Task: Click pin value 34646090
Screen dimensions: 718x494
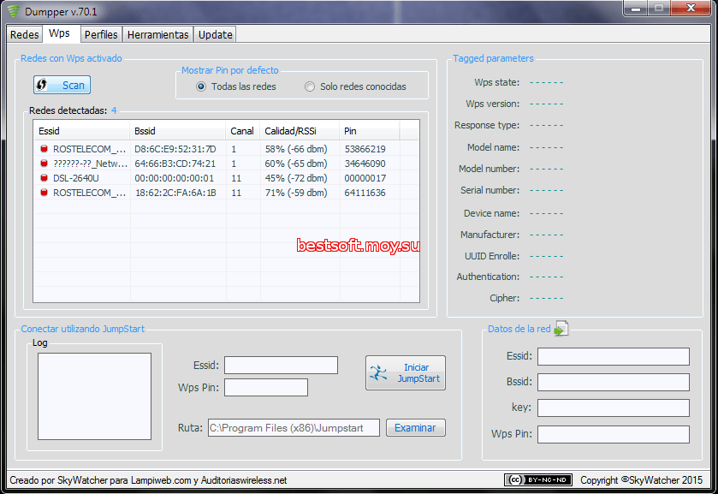Action: click(365, 164)
